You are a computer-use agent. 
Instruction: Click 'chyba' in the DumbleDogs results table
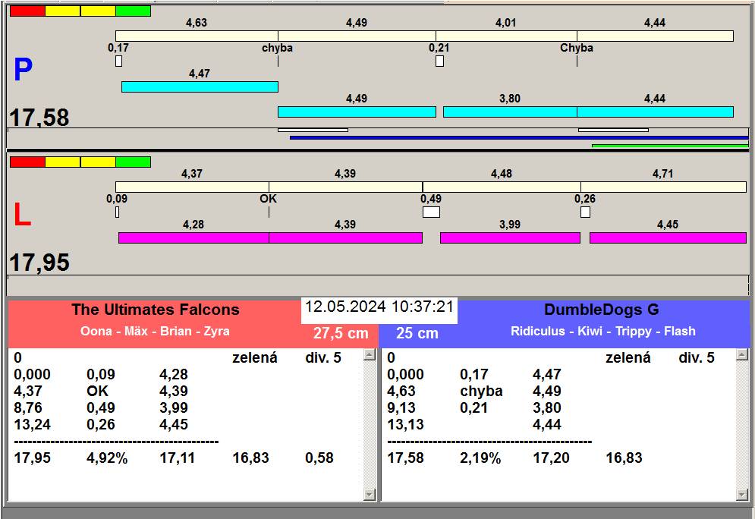click(481, 392)
